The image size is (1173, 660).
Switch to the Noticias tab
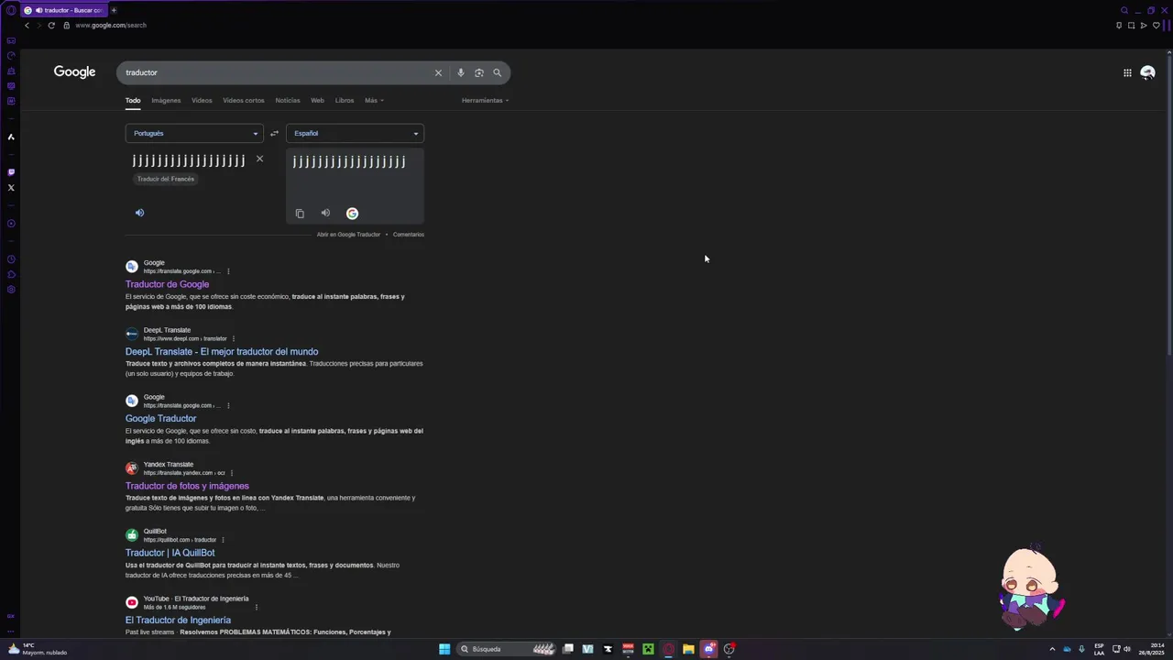point(288,100)
